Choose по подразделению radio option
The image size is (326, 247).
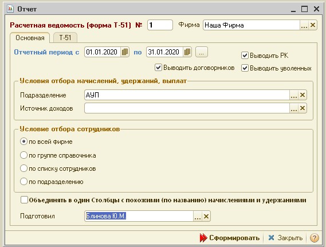(23, 182)
